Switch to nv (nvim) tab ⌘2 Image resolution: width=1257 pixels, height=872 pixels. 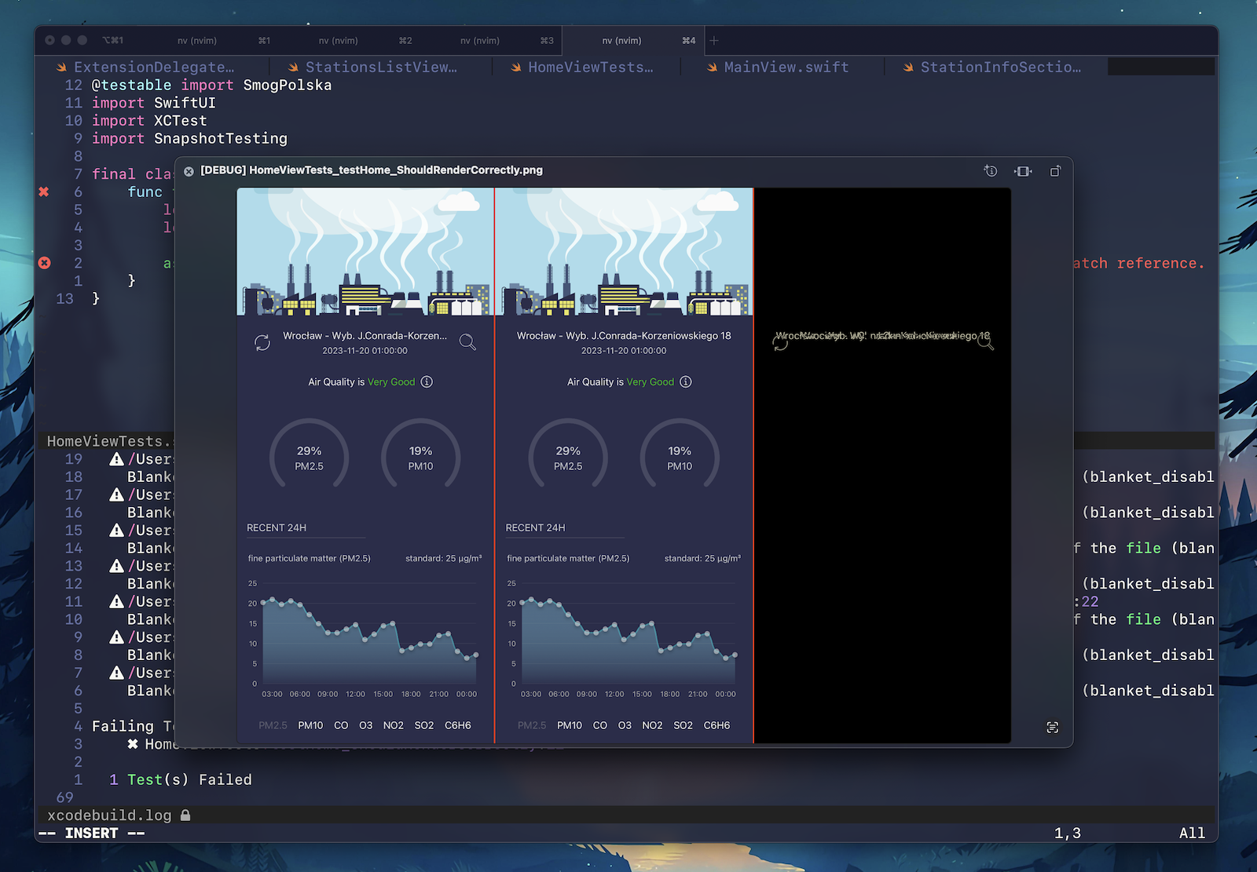click(350, 40)
